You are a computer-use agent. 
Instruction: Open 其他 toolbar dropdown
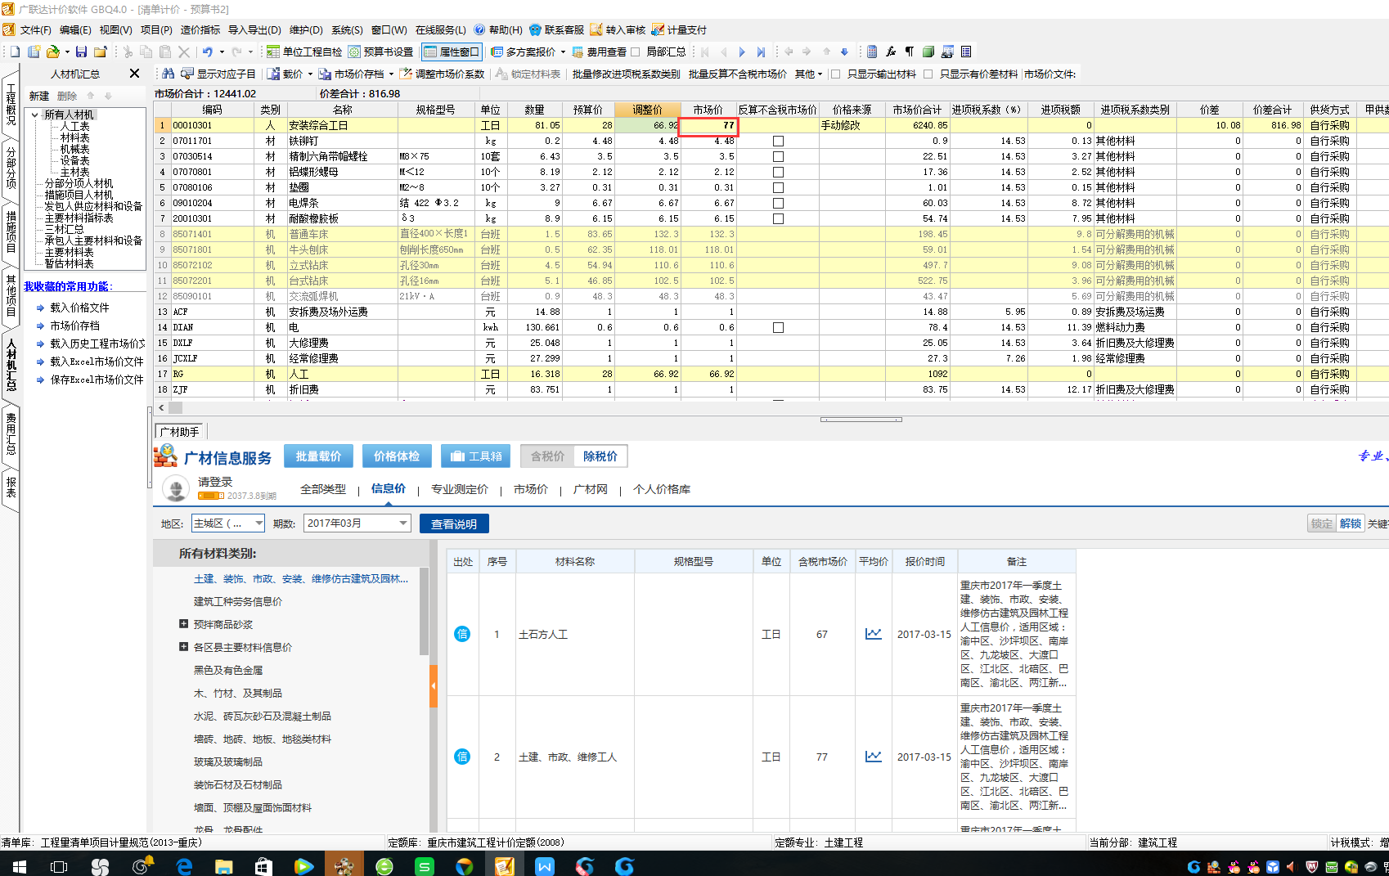(808, 74)
